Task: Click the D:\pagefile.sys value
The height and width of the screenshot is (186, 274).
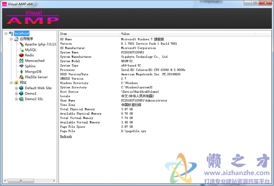Action: click(x=133, y=131)
